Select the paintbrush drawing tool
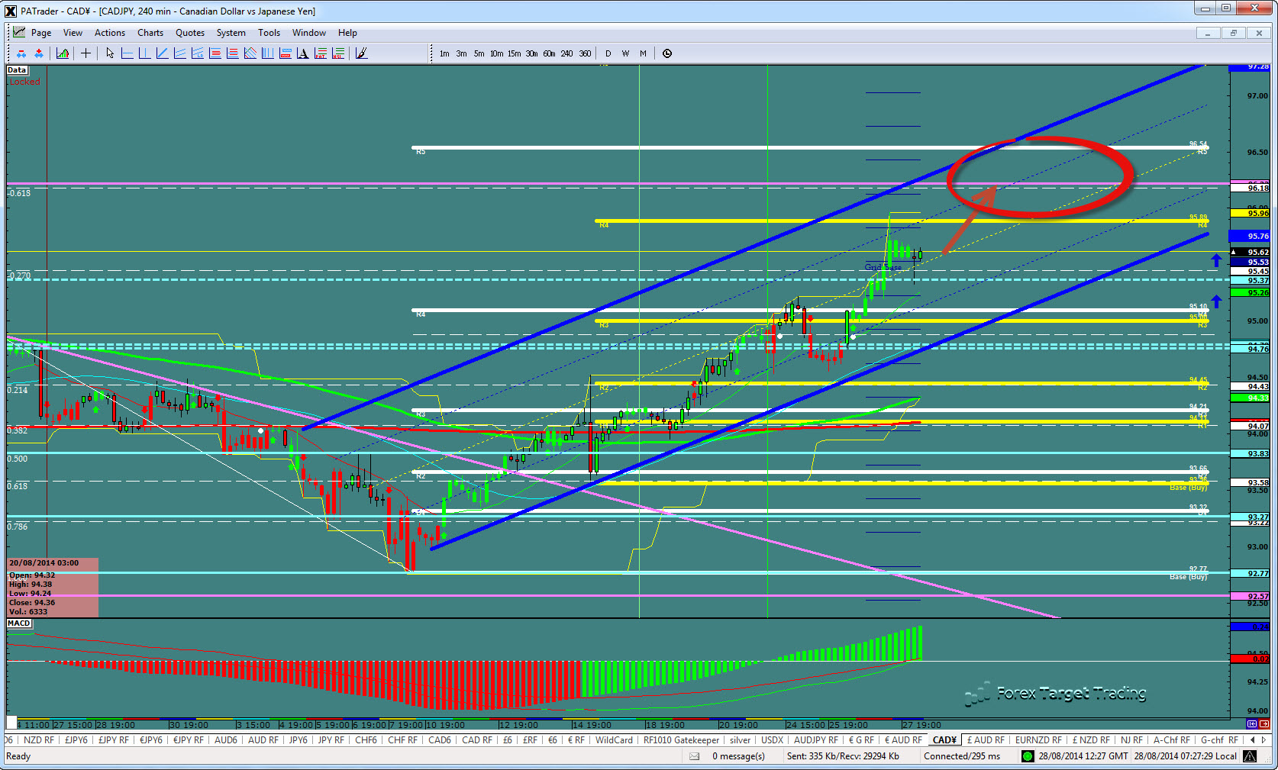Viewport: 1278px width, 770px height. point(360,53)
